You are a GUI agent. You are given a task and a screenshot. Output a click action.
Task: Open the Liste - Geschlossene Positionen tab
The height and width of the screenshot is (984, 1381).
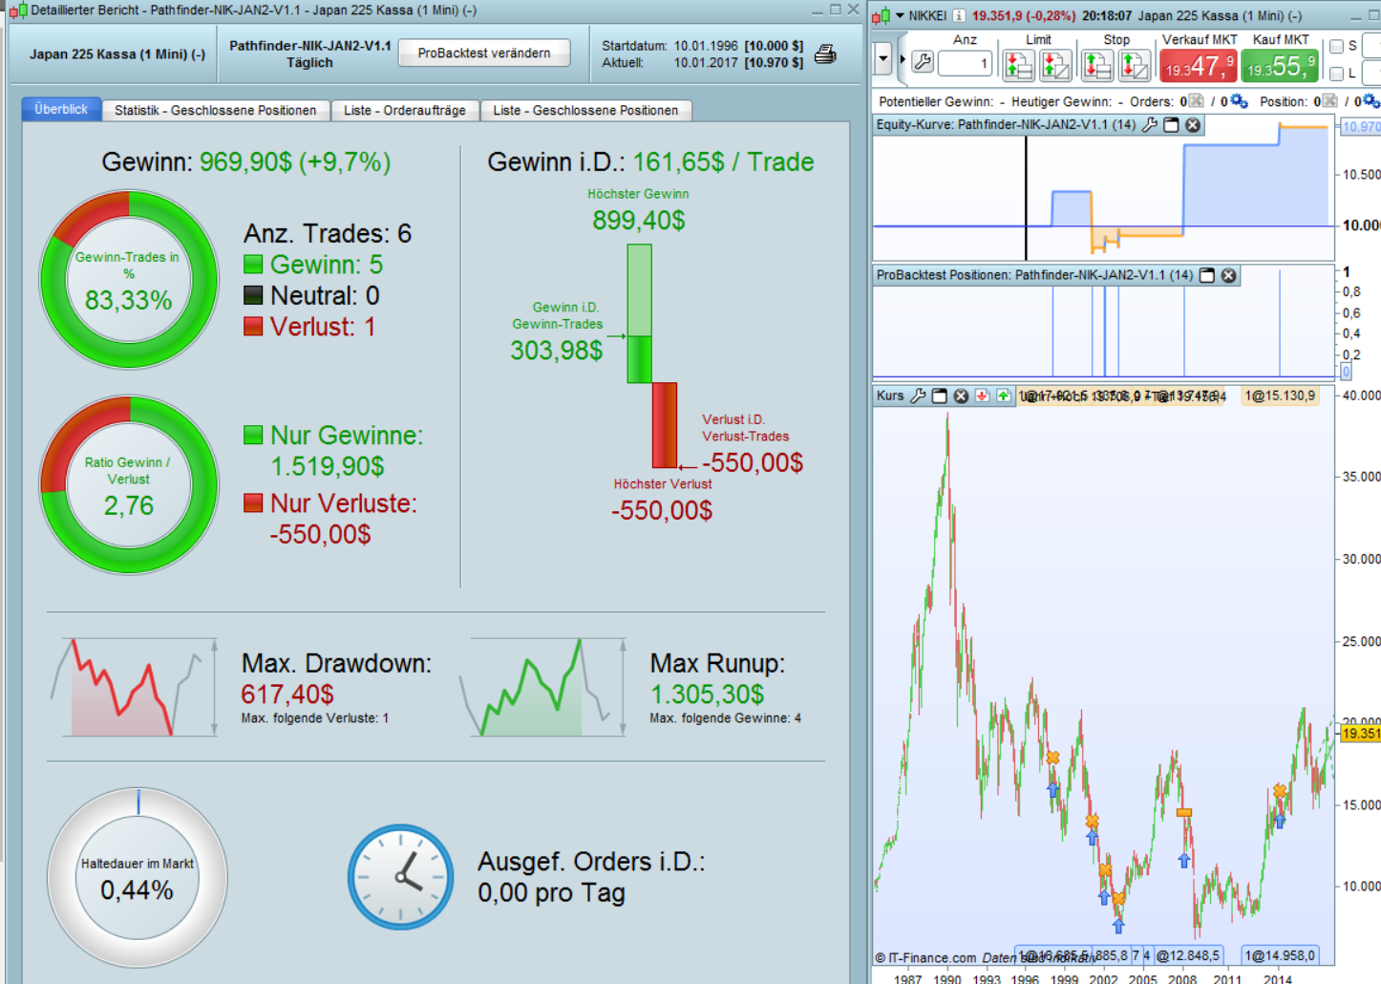[x=585, y=110]
